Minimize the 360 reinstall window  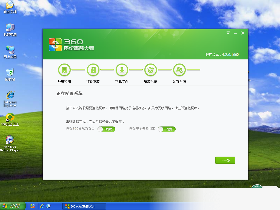[x=236, y=33]
